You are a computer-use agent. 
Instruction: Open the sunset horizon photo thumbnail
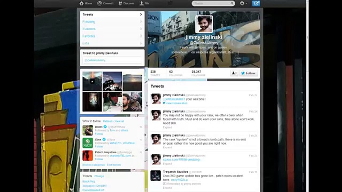click(132, 81)
